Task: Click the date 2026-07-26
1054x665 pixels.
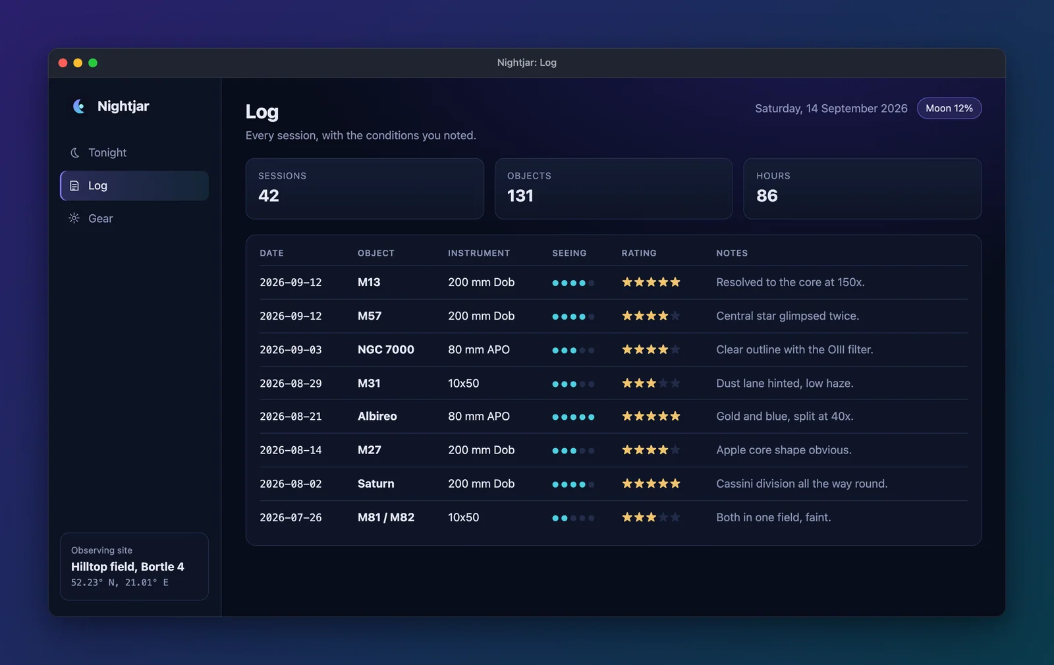Action: [291, 517]
